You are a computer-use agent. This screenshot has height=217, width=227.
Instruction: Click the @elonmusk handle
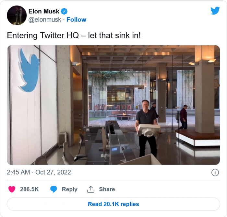(x=45, y=20)
